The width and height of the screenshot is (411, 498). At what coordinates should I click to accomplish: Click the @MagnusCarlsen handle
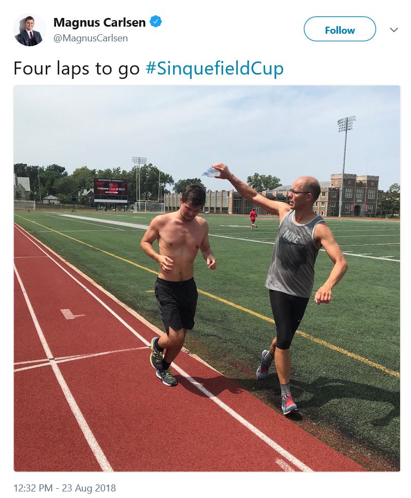click(x=90, y=38)
